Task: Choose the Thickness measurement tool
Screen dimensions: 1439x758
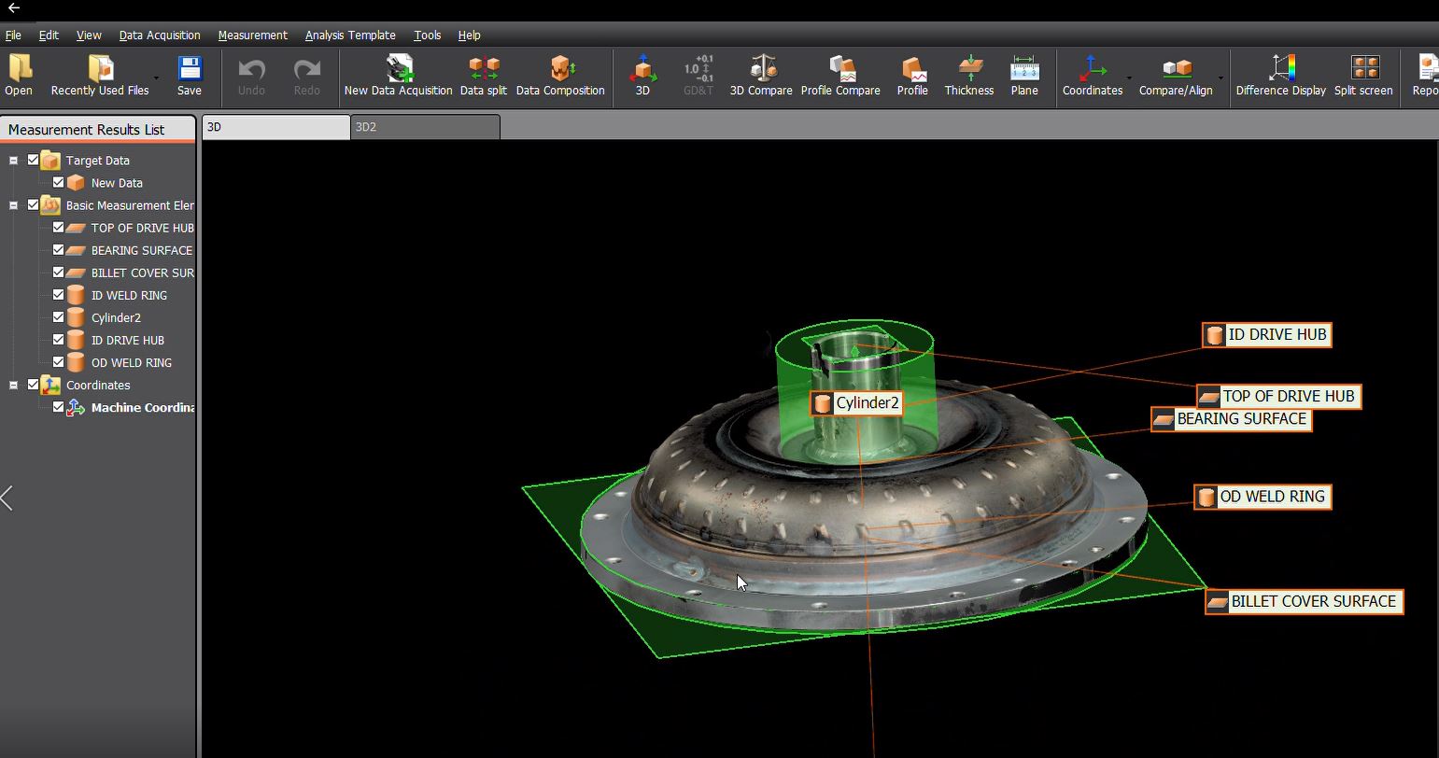Action: point(969,75)
